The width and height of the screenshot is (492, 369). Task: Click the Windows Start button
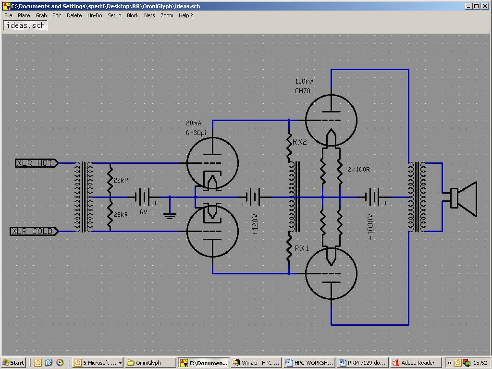pos(13,363)
